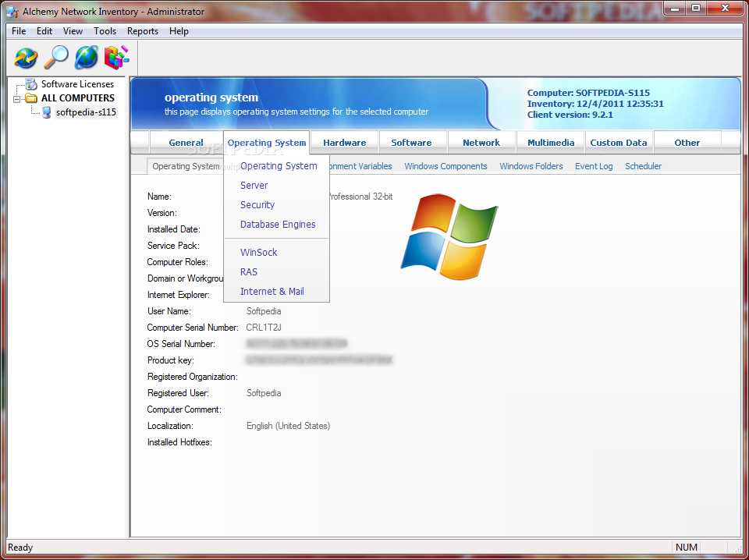Choose Database Engines in dropdown menu

(x=278, y=225)
